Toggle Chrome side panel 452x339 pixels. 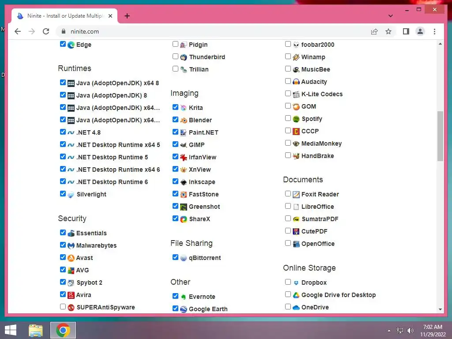[x=406, y=31]
